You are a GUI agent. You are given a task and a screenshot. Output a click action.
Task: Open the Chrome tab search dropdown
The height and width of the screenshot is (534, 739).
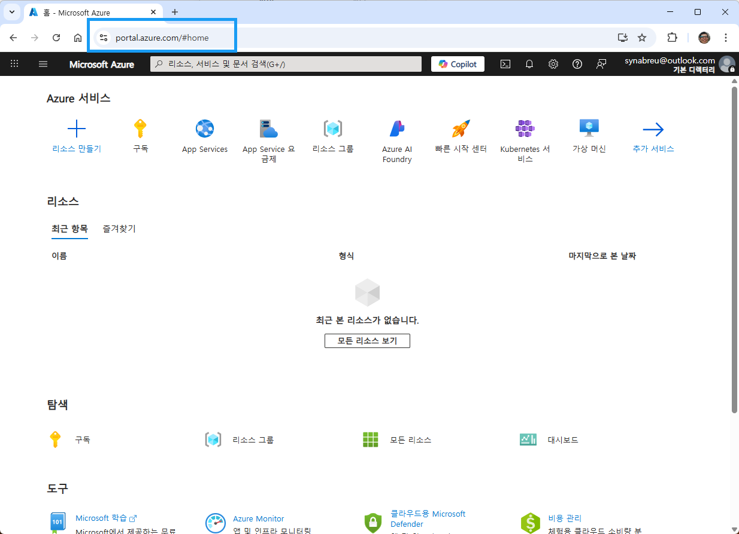coord(11,12)
